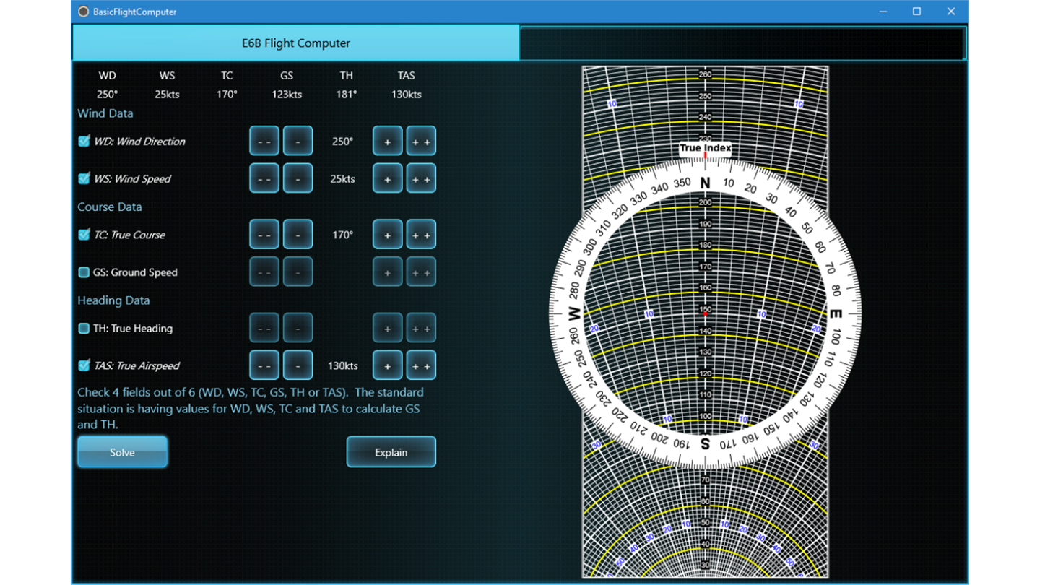Image resolution: width=1040 pixels, height=585 pixels.
Task: Click the True Heading single plus button
Action: tap(388, 328)
